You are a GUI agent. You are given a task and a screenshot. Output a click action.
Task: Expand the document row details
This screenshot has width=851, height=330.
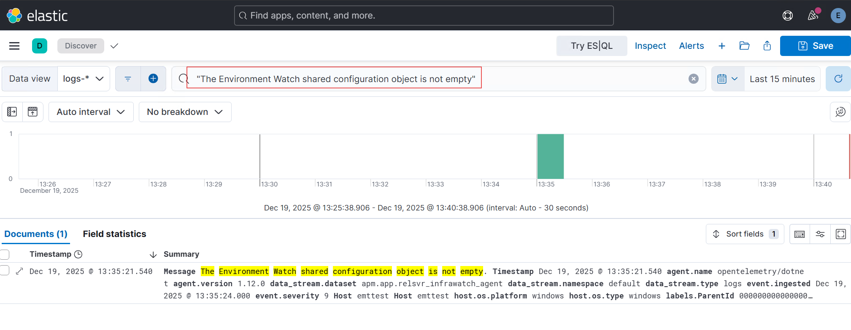pyautogui.click(x=19, y=271)
